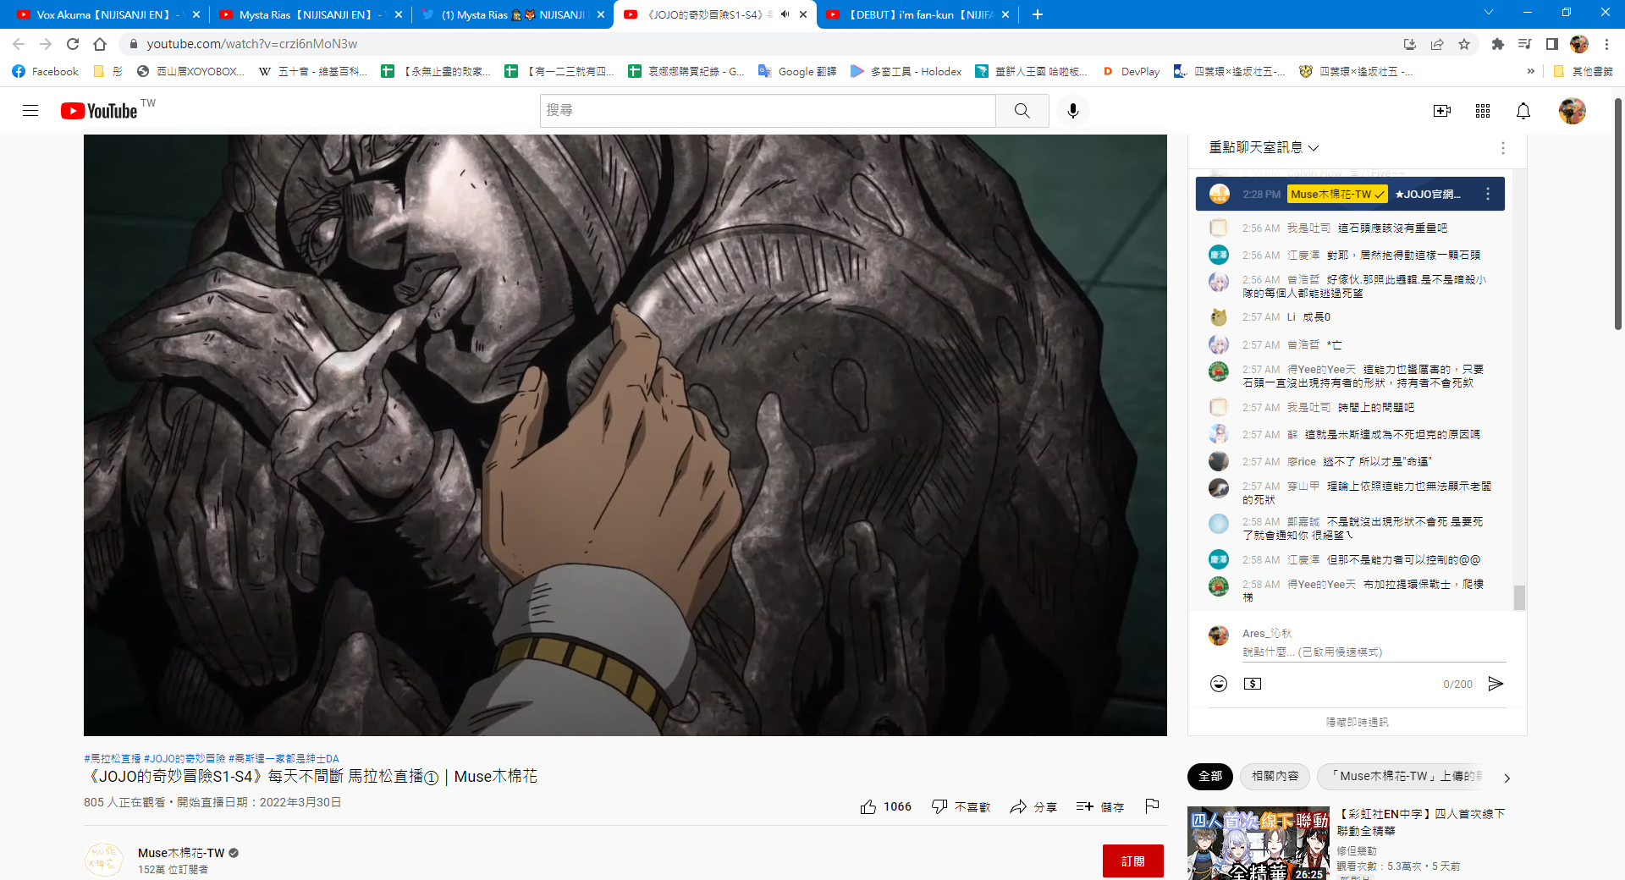Open the 其他書籤 bookmarks folder
The height and width of the screenshot is (880, 1625).
1583,71
